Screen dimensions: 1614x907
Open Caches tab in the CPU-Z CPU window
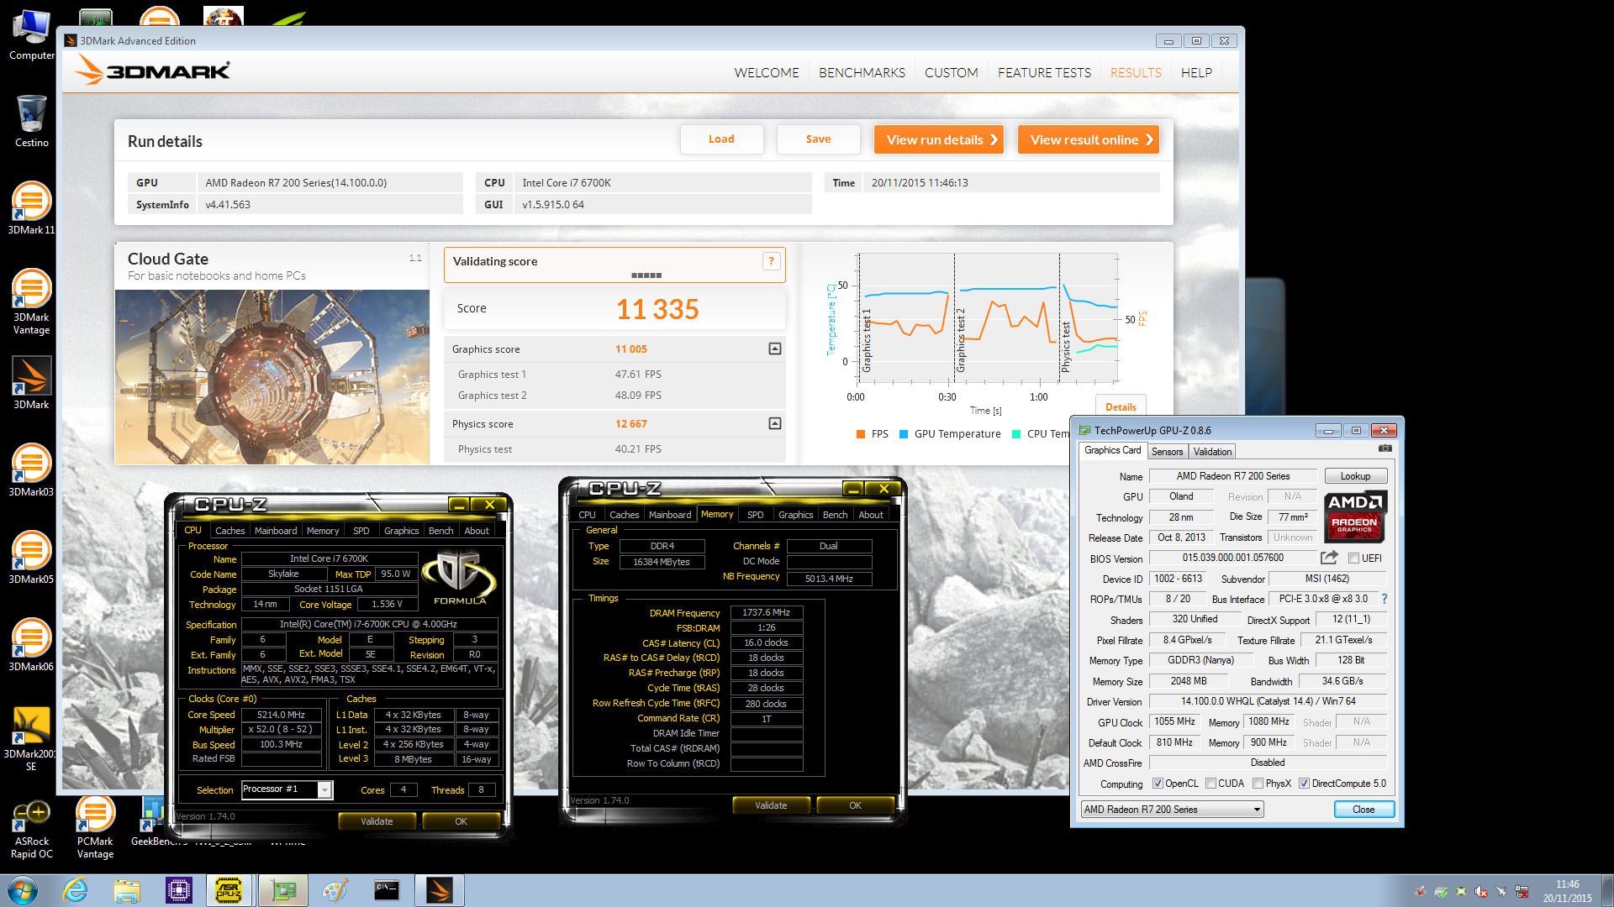point(229,531)
